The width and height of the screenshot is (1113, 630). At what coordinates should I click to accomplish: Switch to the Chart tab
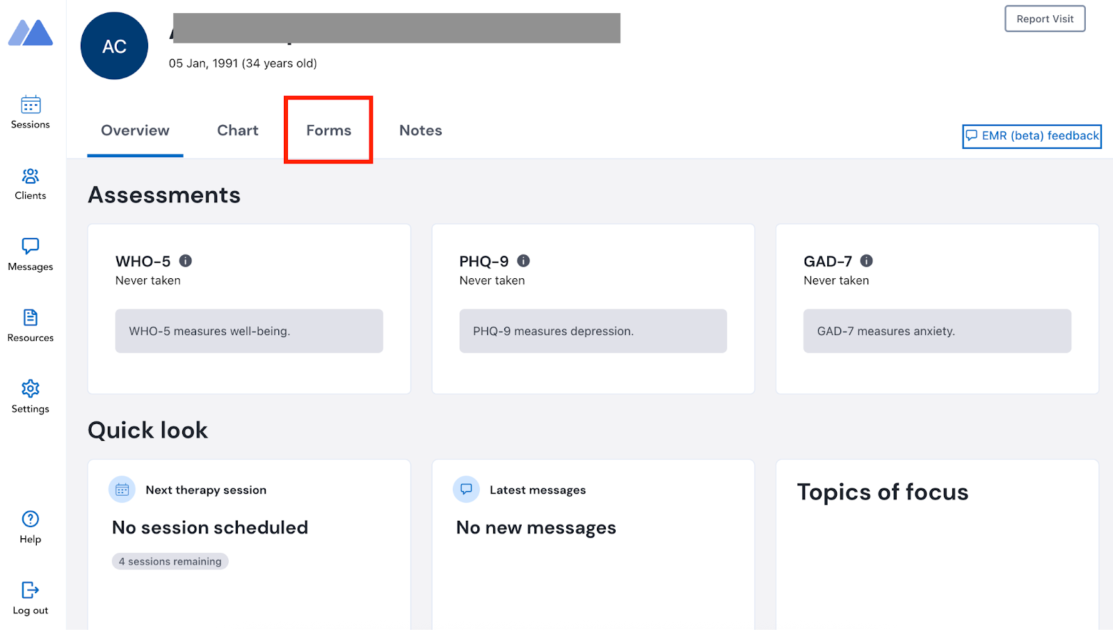click(237, 131)
